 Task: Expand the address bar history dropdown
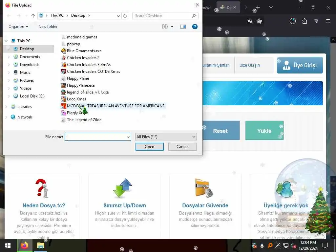tap(118, 16)
